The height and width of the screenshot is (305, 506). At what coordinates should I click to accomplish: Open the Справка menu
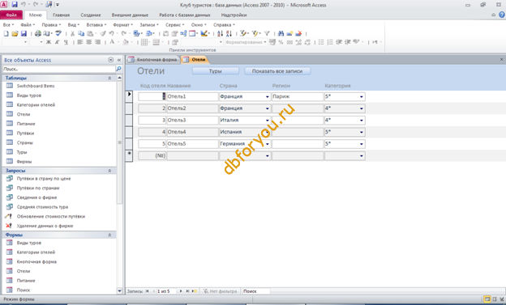click(224, 25)
